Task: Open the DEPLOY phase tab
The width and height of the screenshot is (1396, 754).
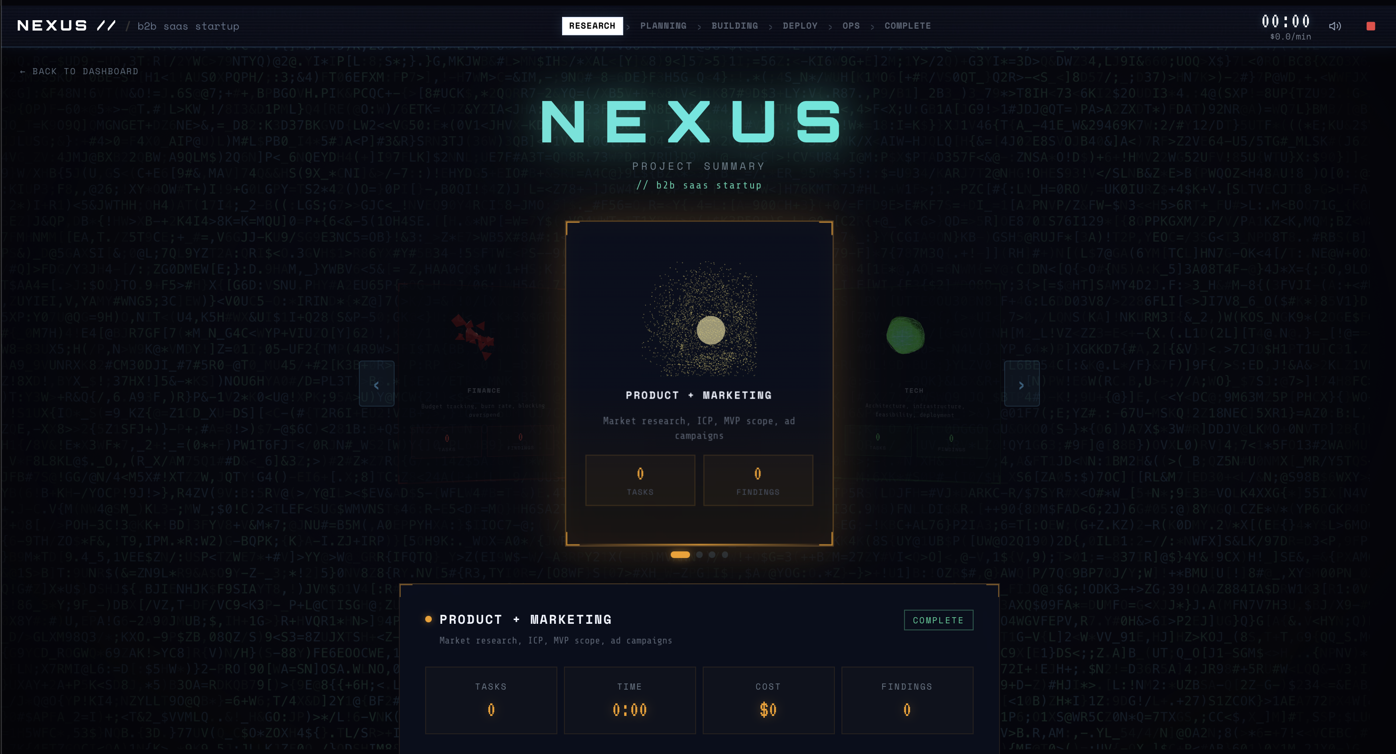Action: [x=800, y=26]
